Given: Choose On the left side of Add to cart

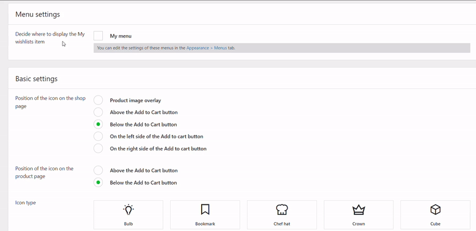Looking at the screenshot, I should click(98, 137).
